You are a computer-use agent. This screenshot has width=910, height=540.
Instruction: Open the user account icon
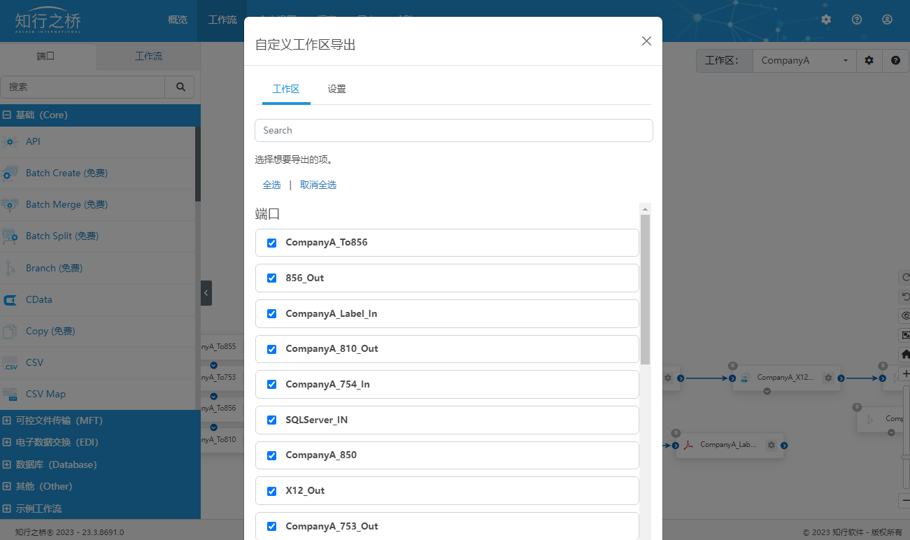pos(887,20)
